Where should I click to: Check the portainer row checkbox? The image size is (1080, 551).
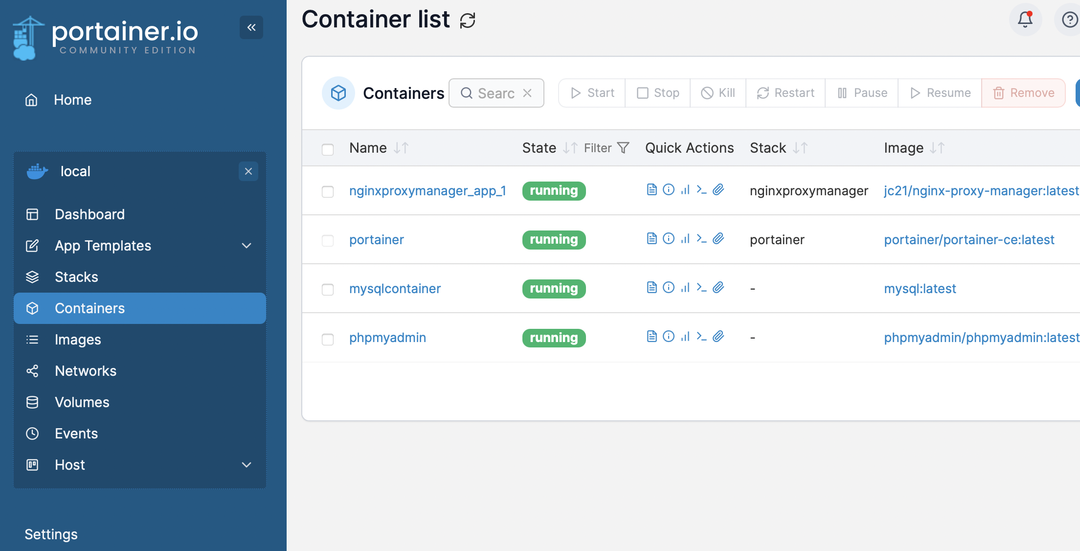pos(328,240)
